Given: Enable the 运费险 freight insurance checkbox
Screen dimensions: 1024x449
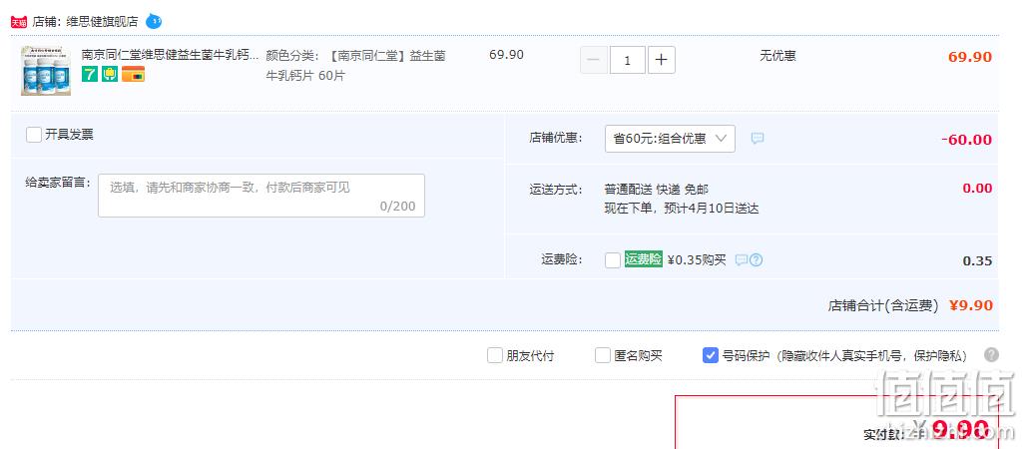Looking at the screenshot, I should click(x=613, y=260).
